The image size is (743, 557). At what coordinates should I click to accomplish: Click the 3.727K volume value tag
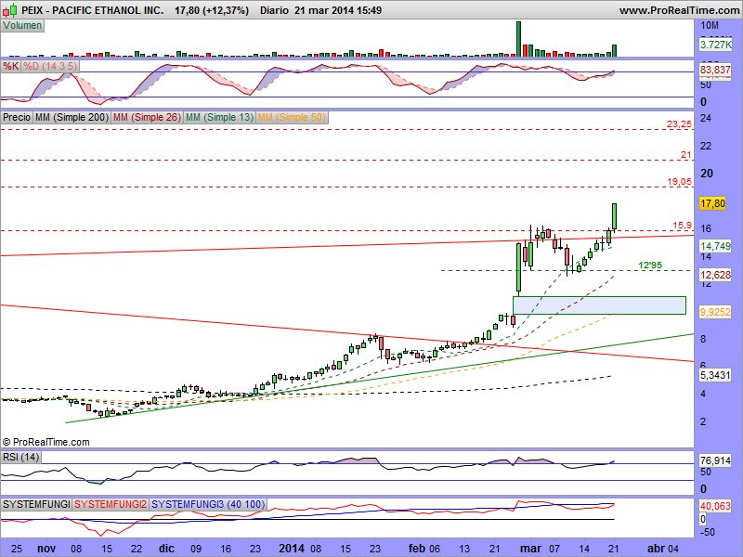[x=715, y=45]
